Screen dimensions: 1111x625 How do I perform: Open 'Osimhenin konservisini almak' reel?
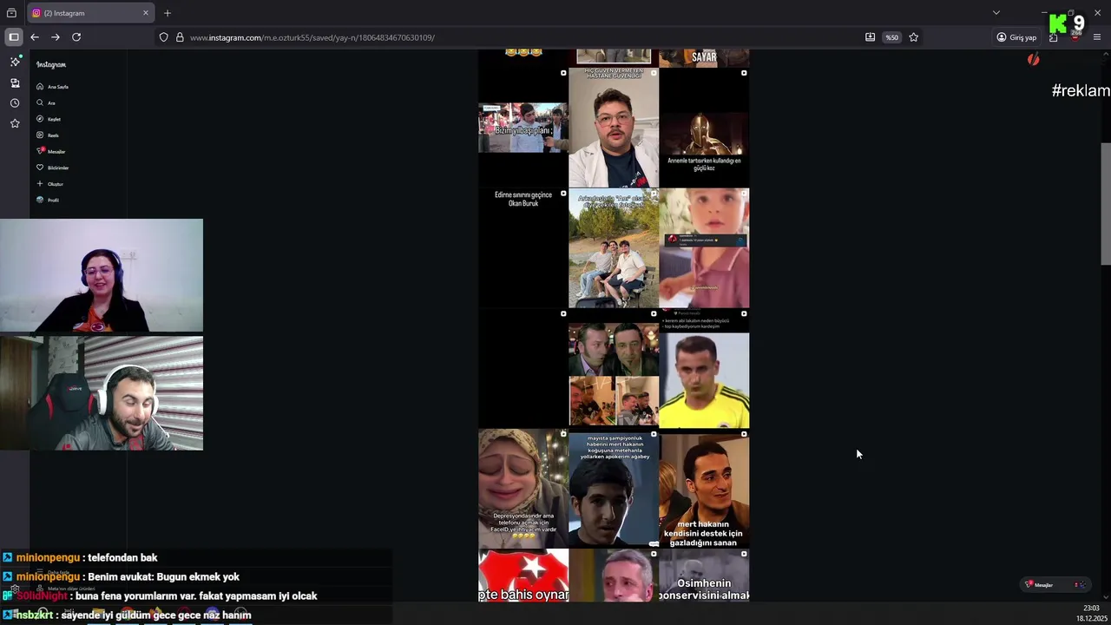coord(704,576)
